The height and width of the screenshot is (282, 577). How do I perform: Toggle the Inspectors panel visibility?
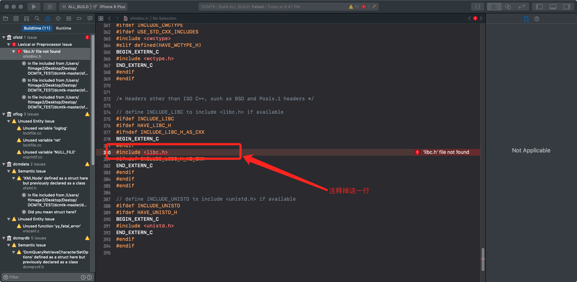pos(566,6)
